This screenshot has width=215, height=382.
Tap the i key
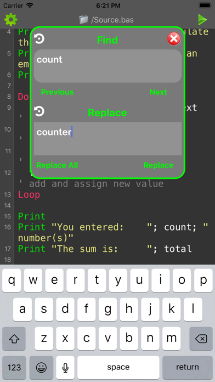click(x=161, y=280)
